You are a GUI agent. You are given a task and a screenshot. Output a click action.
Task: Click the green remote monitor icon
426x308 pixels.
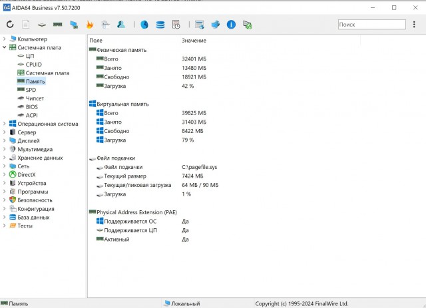[x=247, y=25]
